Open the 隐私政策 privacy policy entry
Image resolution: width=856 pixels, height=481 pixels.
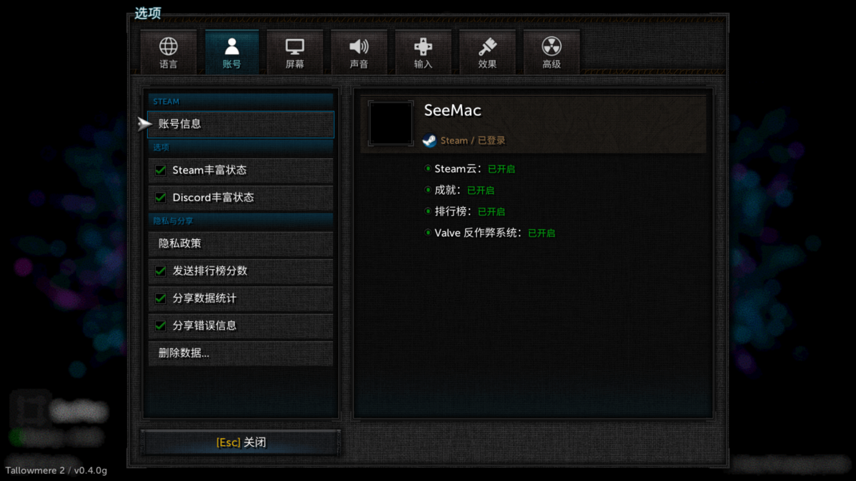pos(241,244)
